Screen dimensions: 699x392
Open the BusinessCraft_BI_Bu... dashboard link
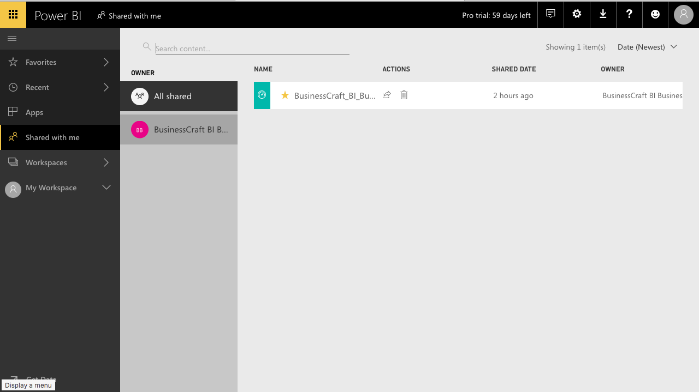point(335,95)
